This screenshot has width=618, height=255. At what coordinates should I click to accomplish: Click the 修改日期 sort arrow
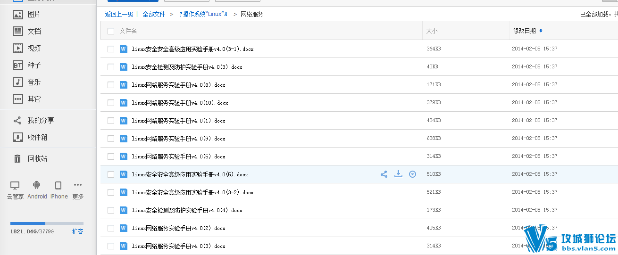pyautogui.click(x=541, y=31)
